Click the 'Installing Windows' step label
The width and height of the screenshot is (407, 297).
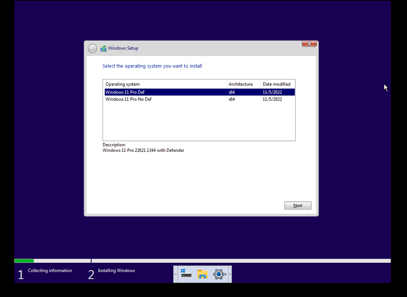pos(116,271)
